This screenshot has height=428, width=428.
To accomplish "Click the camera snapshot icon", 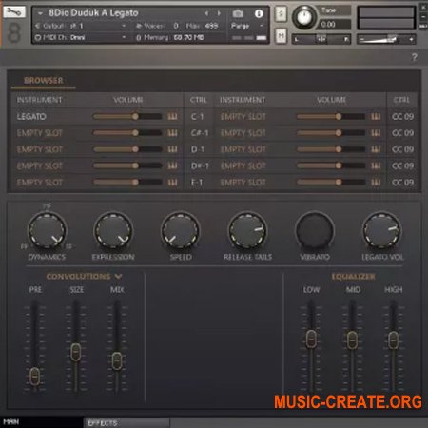I will [x=238, y=13].
